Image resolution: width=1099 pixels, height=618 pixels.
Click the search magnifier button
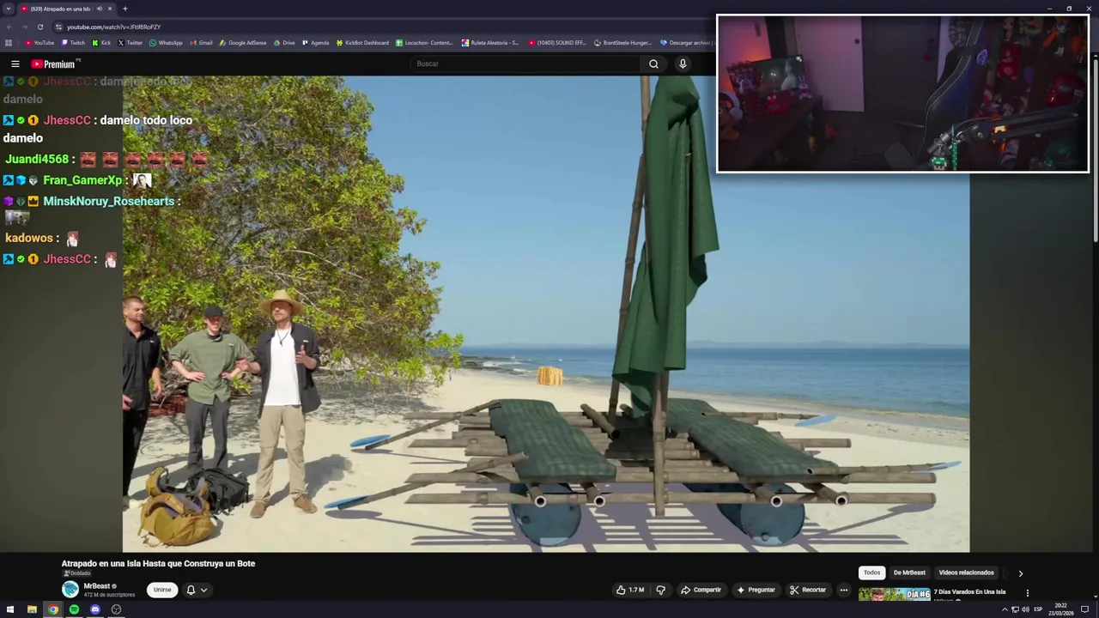653,64
